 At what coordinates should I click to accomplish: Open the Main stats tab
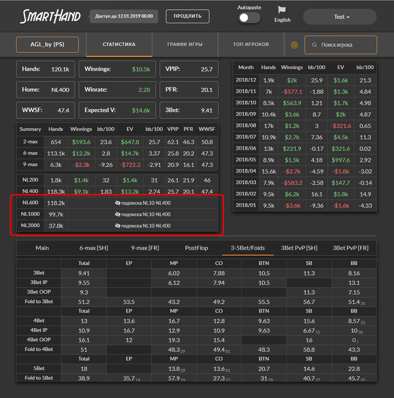pos(42,248)
